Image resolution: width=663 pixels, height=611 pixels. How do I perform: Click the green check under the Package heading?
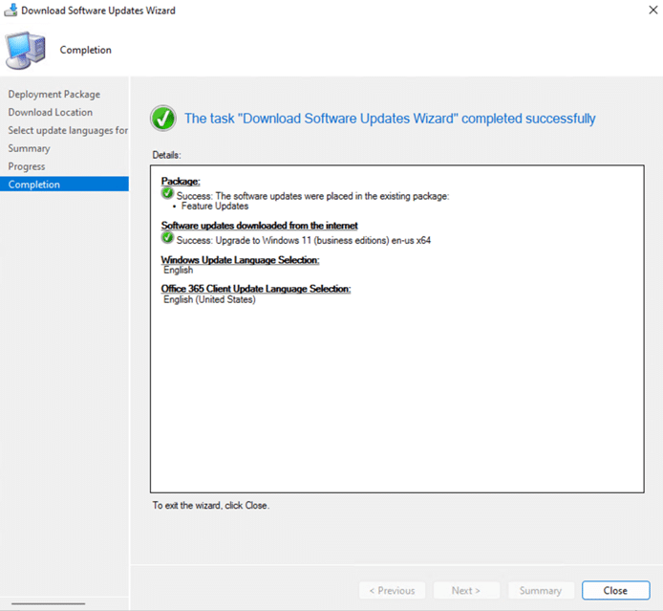tap(168, 194)
